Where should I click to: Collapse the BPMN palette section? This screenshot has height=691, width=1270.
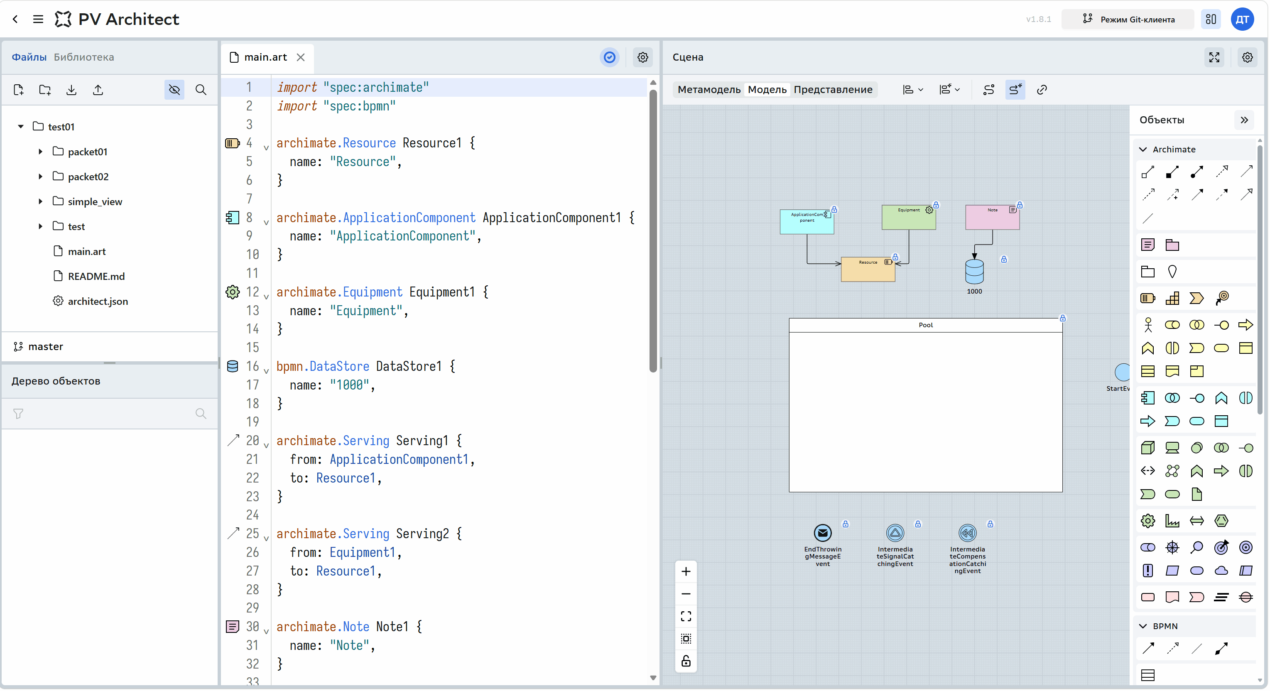point(1143,626)
